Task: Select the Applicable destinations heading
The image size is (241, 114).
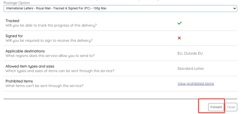Action: (x=25, y=51)
